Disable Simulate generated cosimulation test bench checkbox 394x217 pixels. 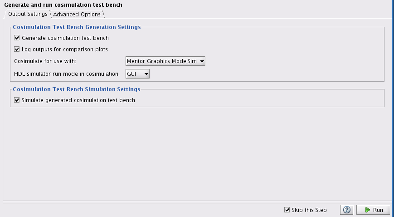(17, 100)
